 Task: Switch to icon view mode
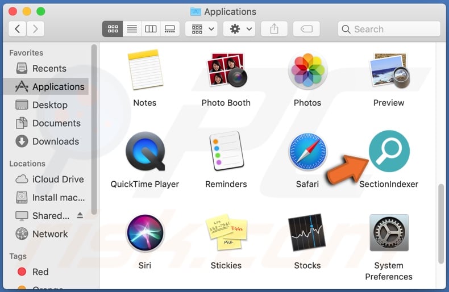(x=113, y=29)
